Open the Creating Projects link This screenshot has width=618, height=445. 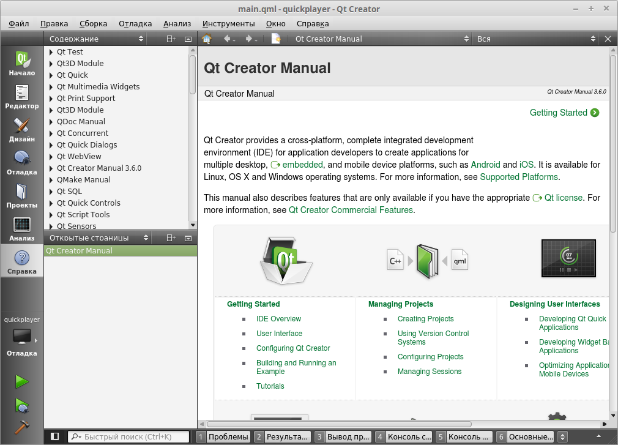(x=425, y=319)
